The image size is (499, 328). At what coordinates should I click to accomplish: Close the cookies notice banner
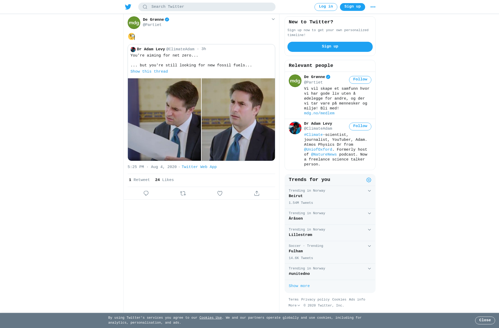485,320
